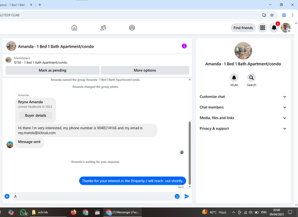Open the Chrome profile icon
The width and height of the screenshot is (298, 217).
coord(284,15)
